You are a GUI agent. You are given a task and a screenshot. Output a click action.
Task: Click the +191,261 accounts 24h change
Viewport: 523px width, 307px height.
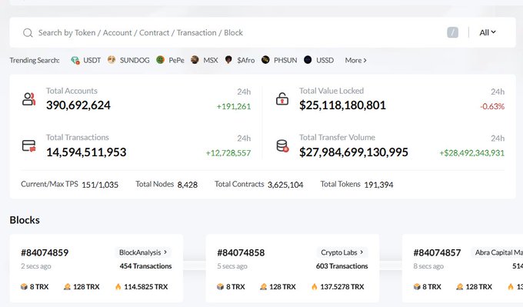coord(234,106)
